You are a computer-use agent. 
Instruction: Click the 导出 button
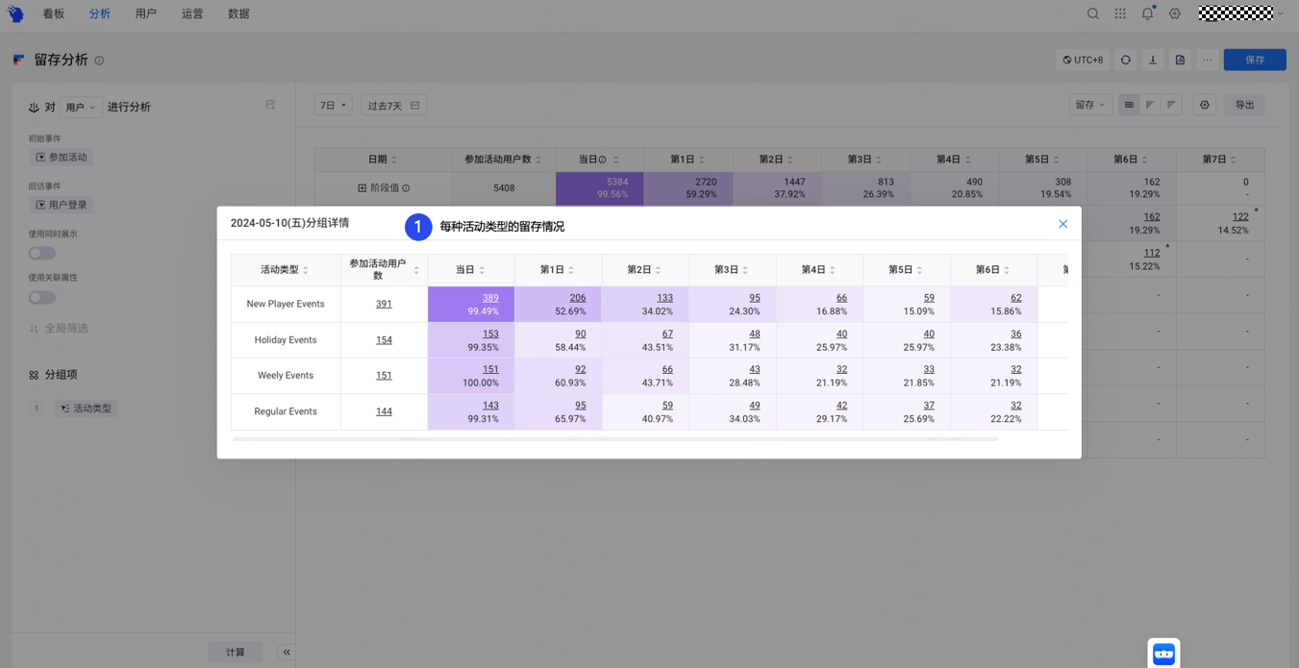[1245, 105]
